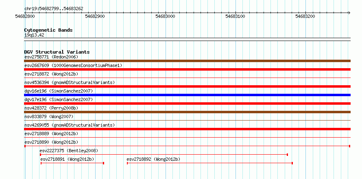Open esv2718872 (Wong2012b) variant label

51,74
